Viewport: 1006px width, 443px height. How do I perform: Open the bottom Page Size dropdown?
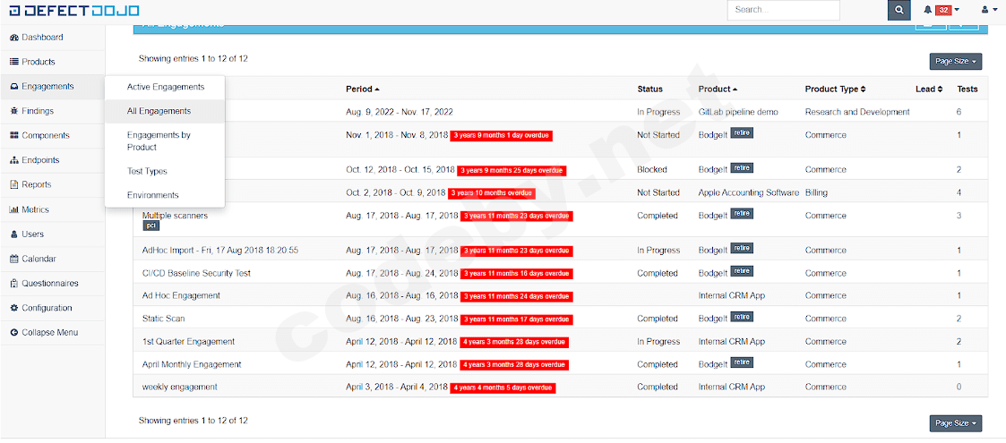(955, 423)
